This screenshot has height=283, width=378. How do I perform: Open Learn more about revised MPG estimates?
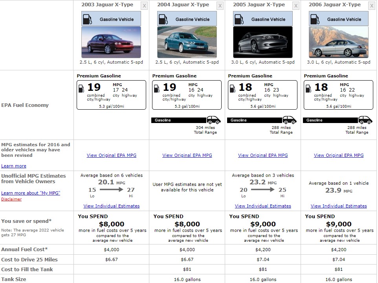click(x=14, y=166)
